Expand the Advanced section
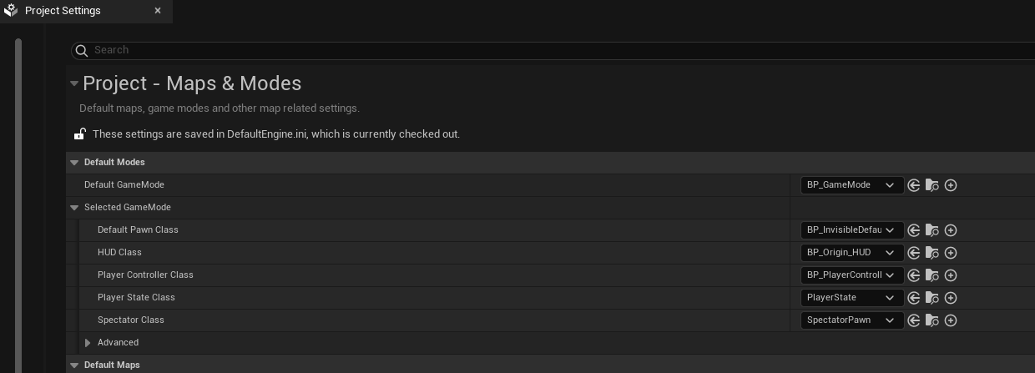Image resolution: width=1035 pixels, height=373 pixels. pyautogui.click(x=88, y=343)
